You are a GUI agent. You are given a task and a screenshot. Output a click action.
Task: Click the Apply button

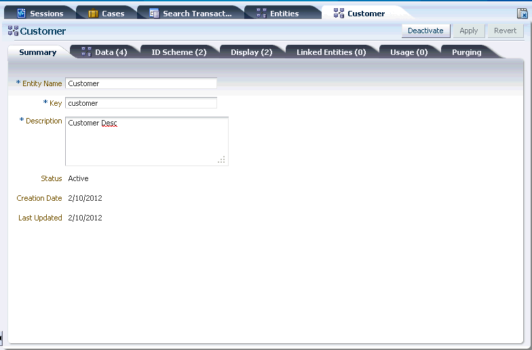(x=468, y=31)
